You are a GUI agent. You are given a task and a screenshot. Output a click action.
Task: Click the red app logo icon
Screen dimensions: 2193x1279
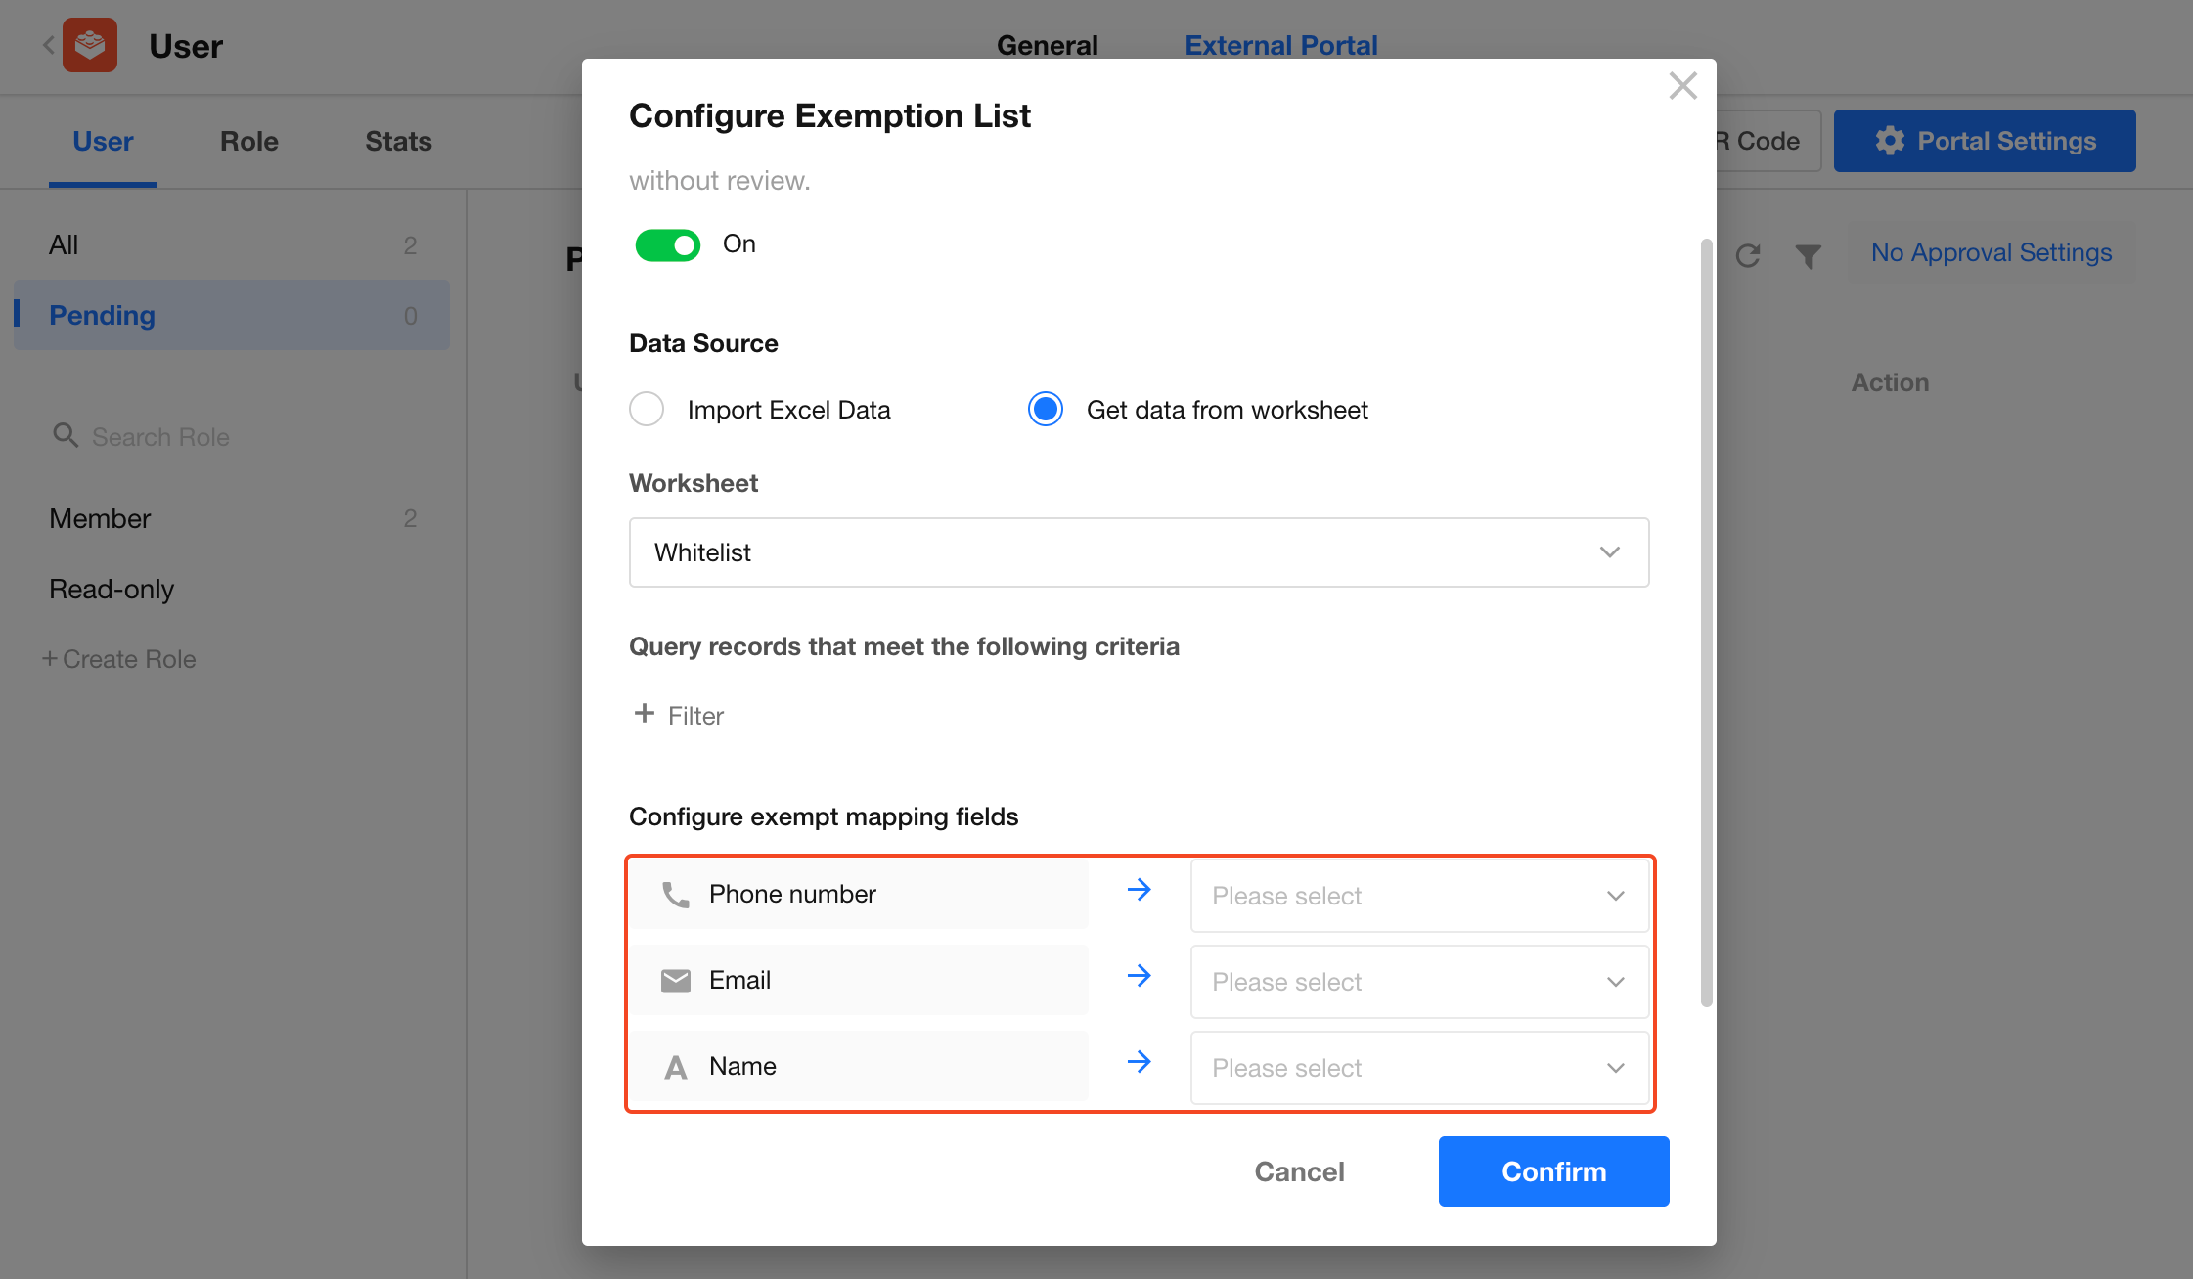[x=90, y=45]
